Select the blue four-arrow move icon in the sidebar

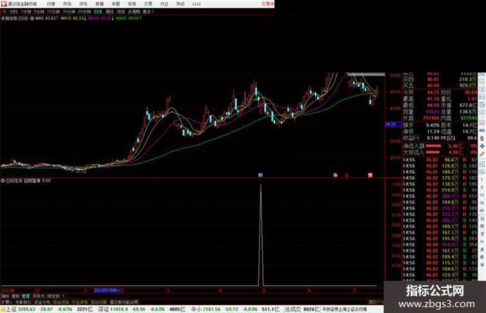coord(482,146)
